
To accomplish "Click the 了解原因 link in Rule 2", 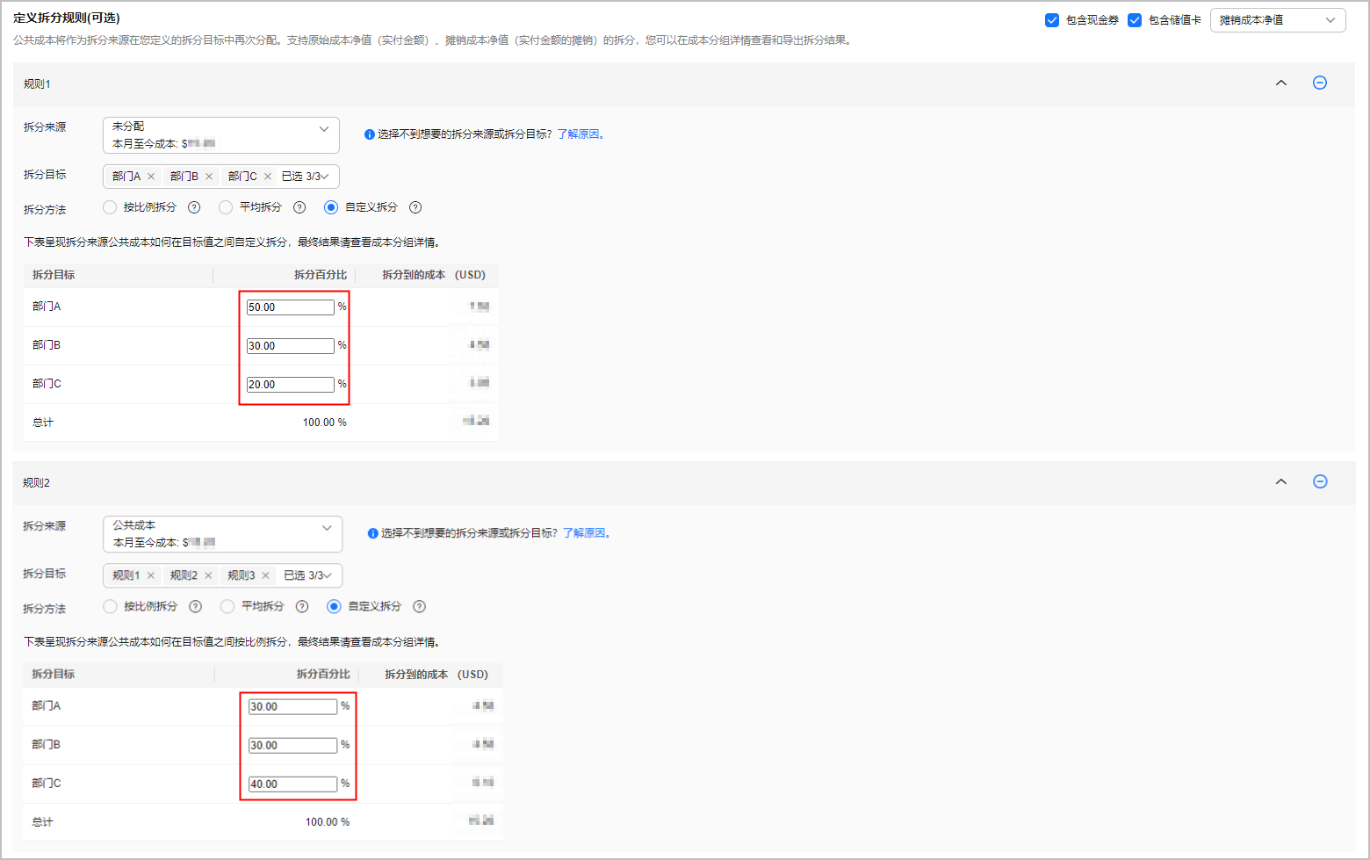I will point(584,533).
